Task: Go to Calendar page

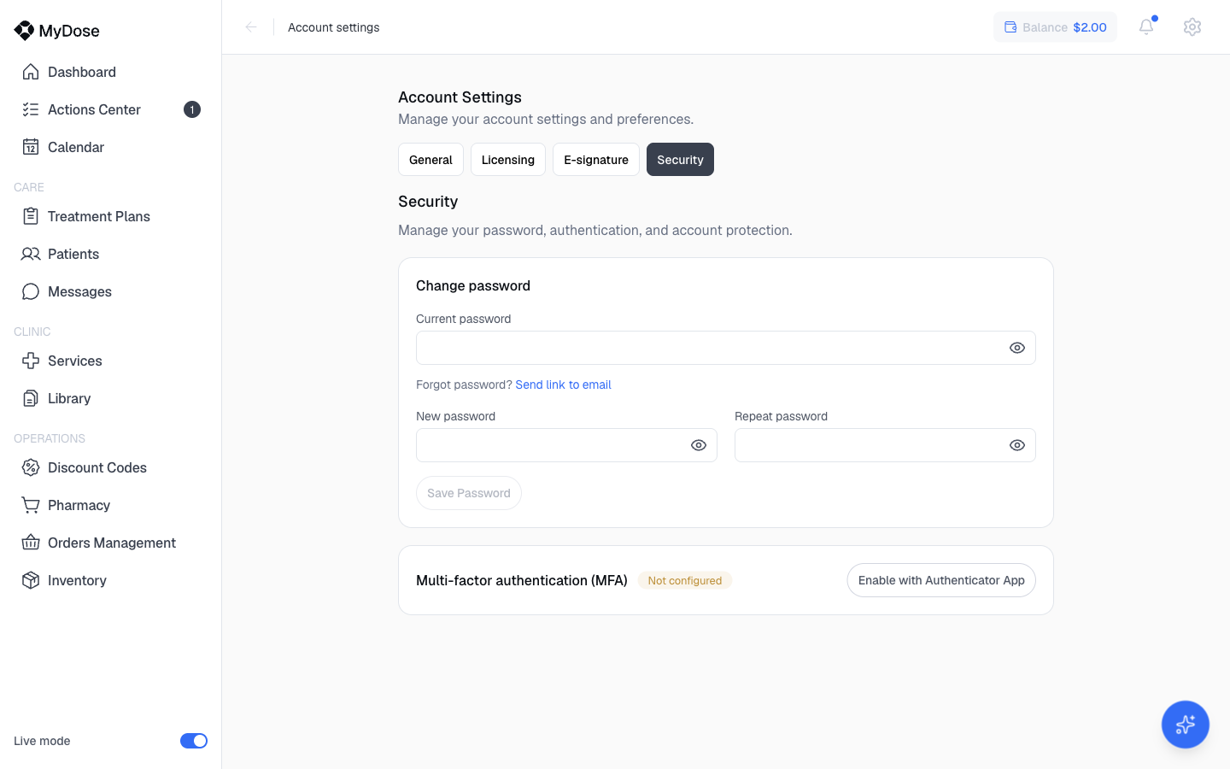Action: 111,147
